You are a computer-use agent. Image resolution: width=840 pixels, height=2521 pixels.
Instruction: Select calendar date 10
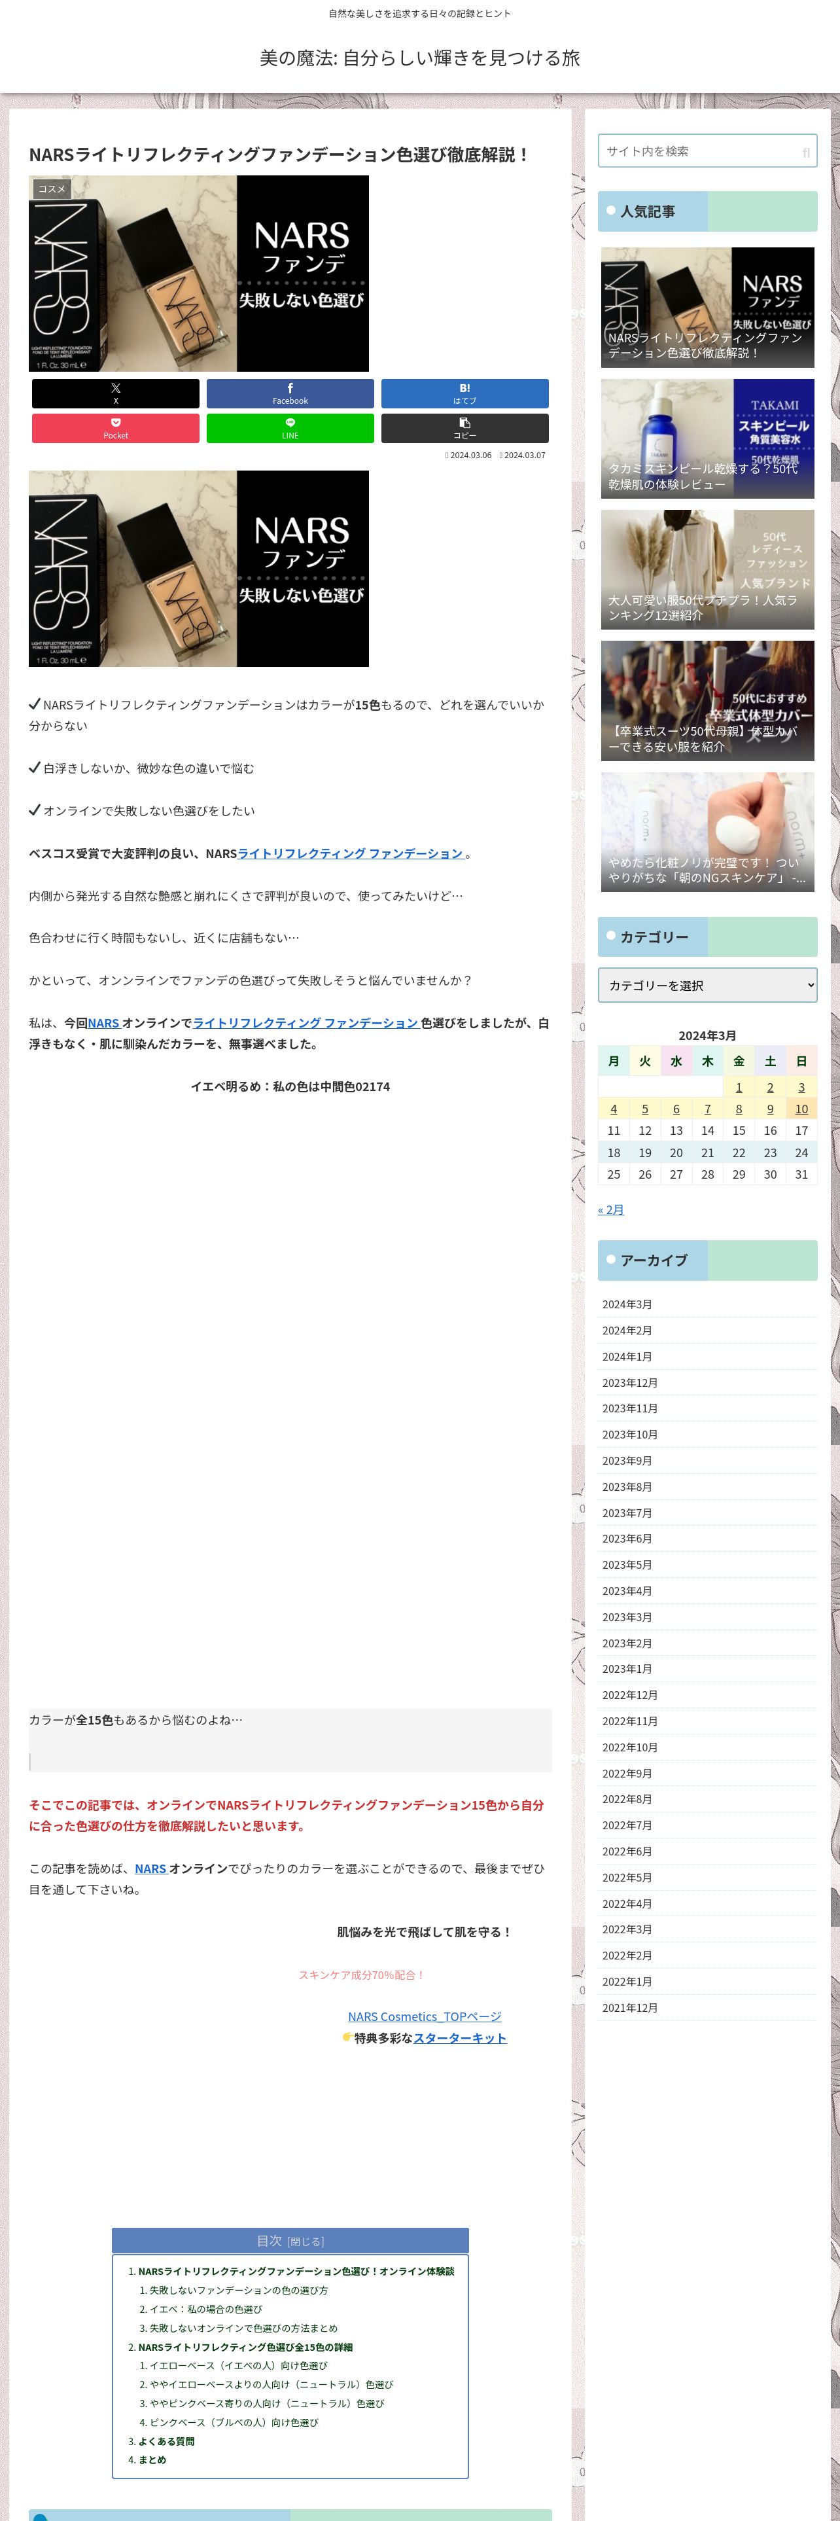[x=801, y=1109]
